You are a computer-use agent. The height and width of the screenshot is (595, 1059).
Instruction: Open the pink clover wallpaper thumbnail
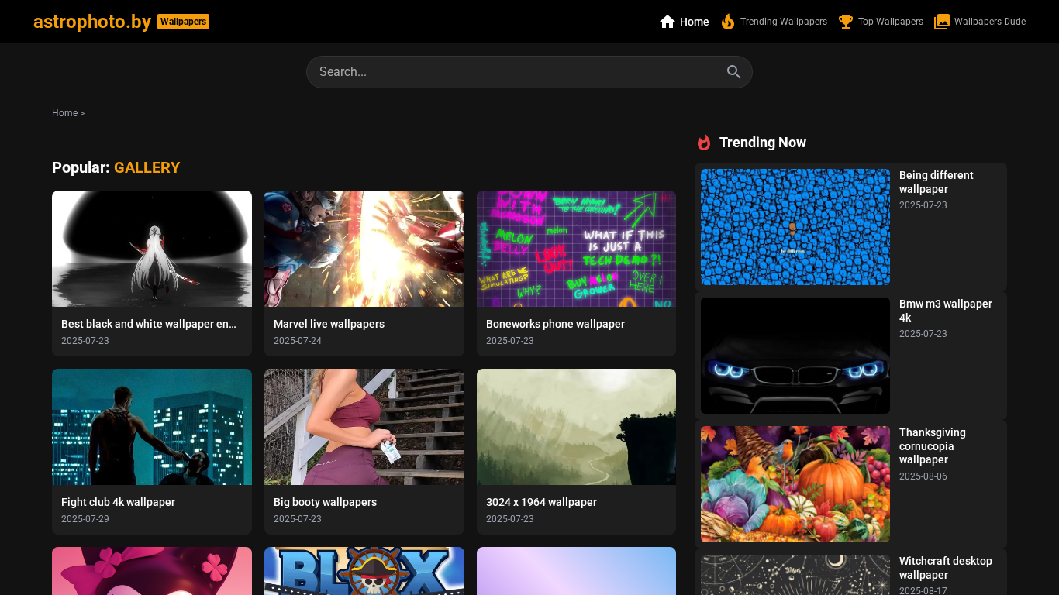(x=152, y=571)
